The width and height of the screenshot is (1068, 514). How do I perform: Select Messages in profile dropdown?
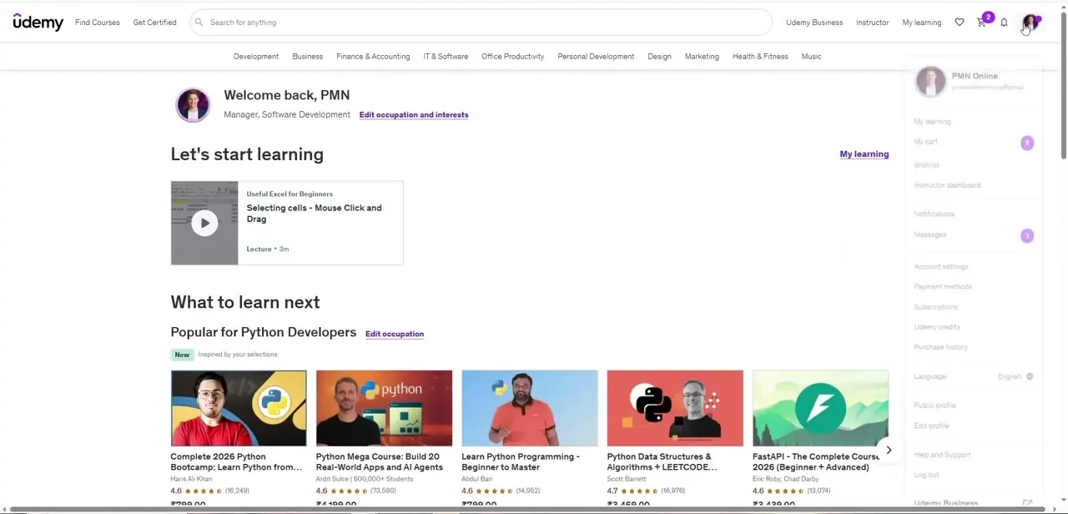coord(929,235)
